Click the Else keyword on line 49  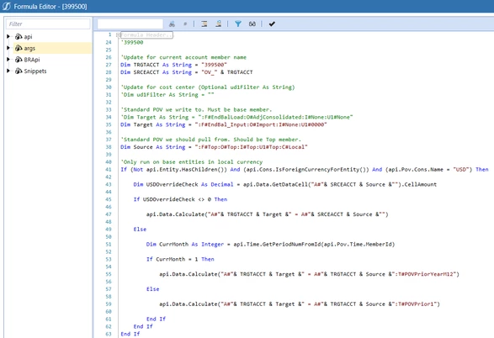pos(140,230)
